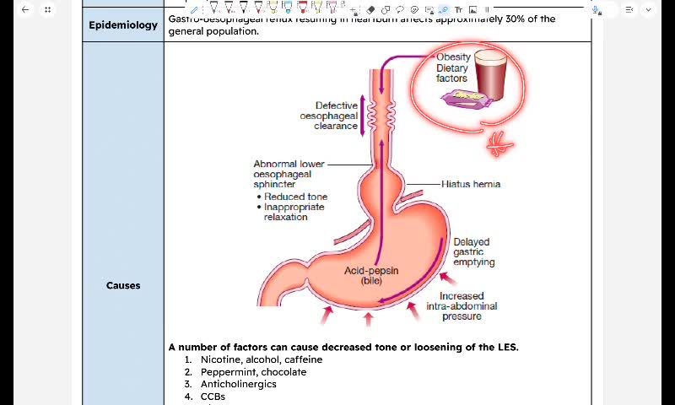This screenshot has width=675, height=405.
Task: Pick the red highlighter preset
Action: (303, 8)
